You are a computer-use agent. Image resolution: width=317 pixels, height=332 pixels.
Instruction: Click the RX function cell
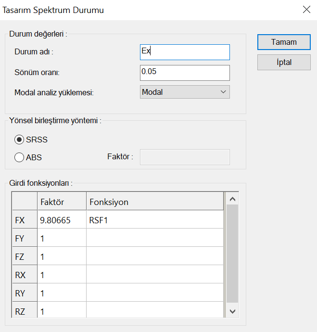tap(155, 275)
